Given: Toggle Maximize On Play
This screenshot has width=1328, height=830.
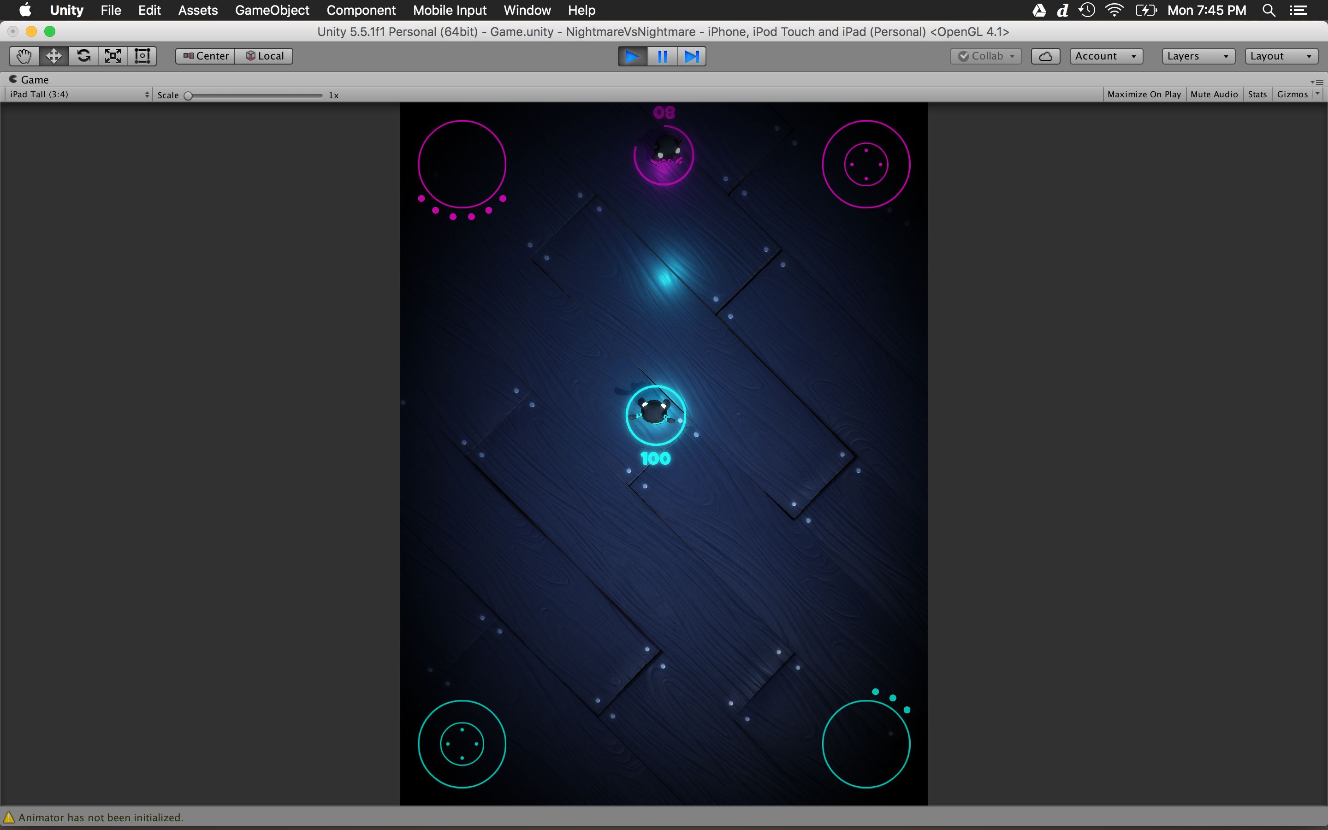Looking at the screenshot, I should click(1144, 95).
